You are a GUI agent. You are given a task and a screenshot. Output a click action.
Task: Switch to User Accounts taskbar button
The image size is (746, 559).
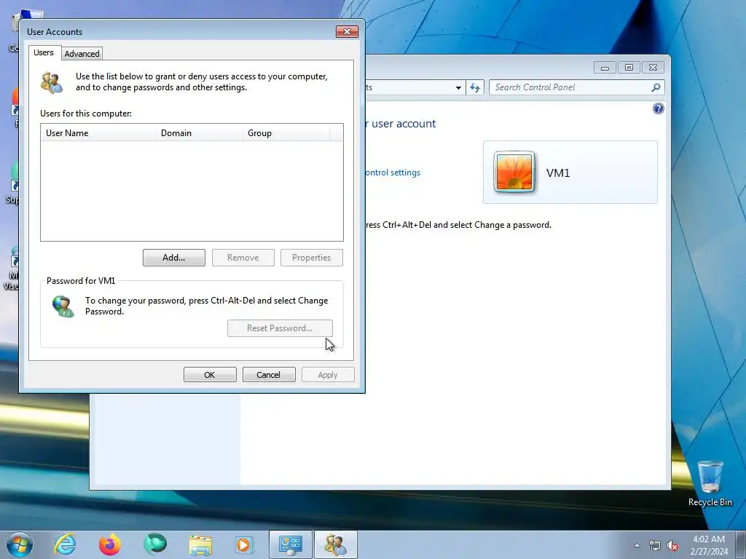(335, 544)
